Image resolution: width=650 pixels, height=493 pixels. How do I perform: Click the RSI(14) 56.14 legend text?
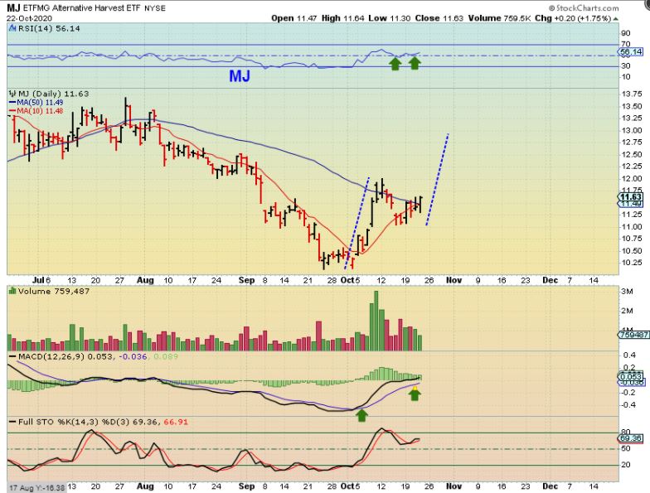coord(49,28)
